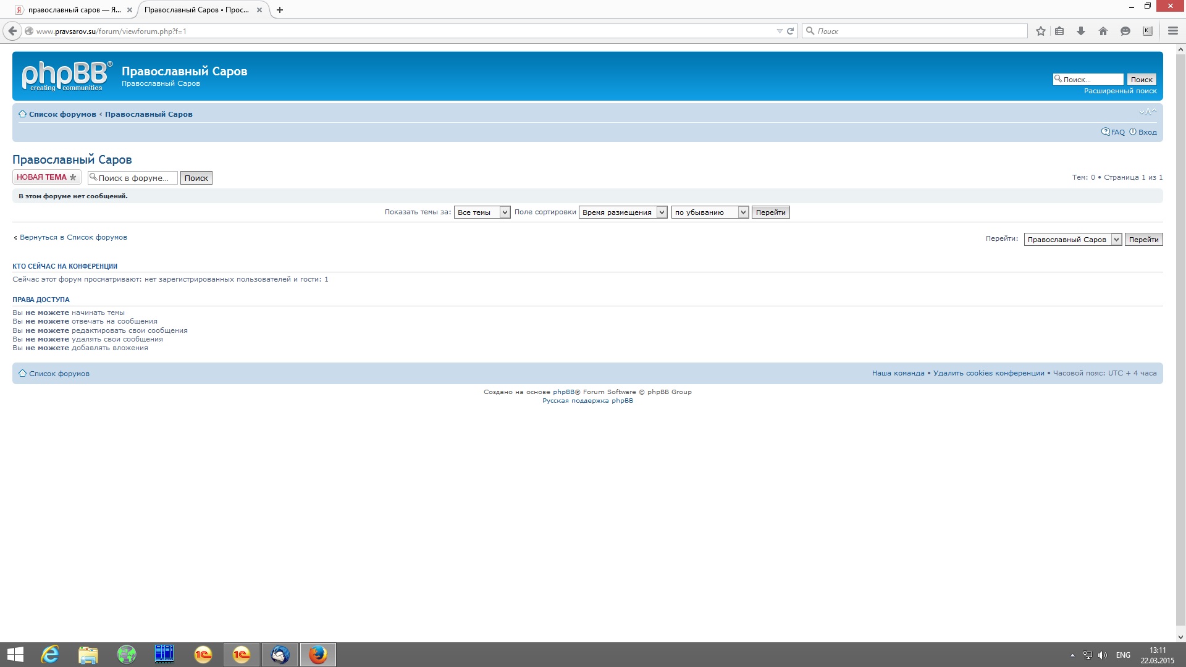1186x667 pixels.
Task: Open the Вход login link
Action: click(1147, 132)
